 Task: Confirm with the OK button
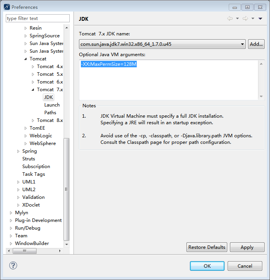coord(207,266)
